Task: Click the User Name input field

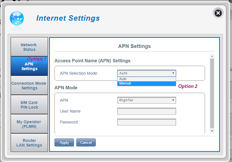Action: [x=147, y=111]
